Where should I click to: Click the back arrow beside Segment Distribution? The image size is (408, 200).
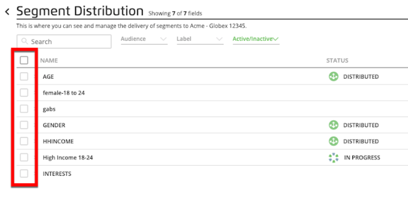coord(7,12)
